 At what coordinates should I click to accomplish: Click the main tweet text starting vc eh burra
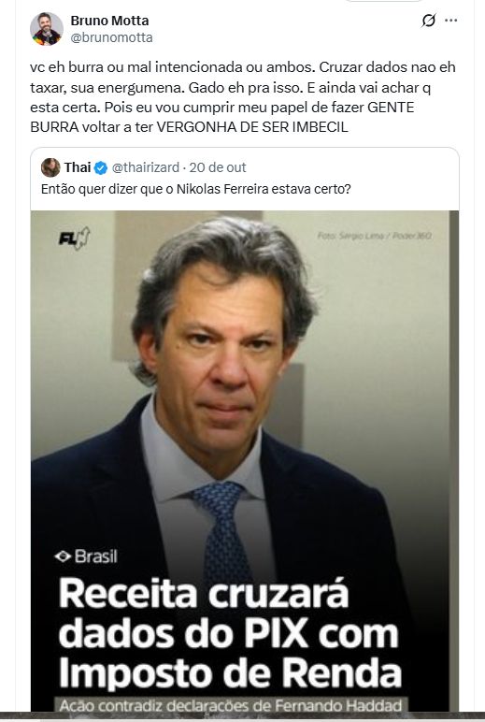(243, 96)
